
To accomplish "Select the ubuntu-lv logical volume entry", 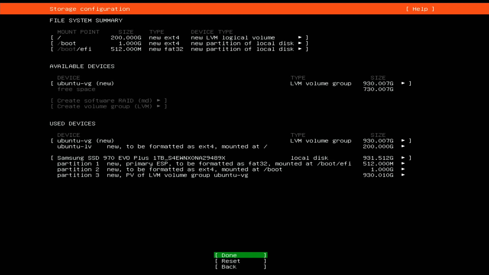I will click(74, 146).
